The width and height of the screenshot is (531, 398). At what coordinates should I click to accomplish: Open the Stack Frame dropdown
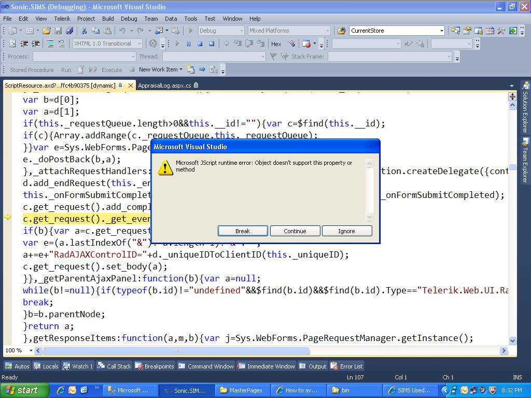450,56
